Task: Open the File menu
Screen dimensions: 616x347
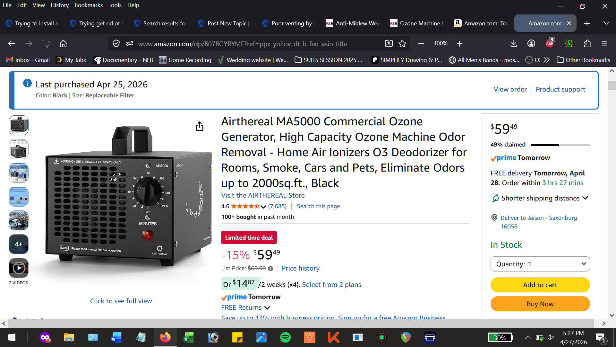Action: pos(7,5)
